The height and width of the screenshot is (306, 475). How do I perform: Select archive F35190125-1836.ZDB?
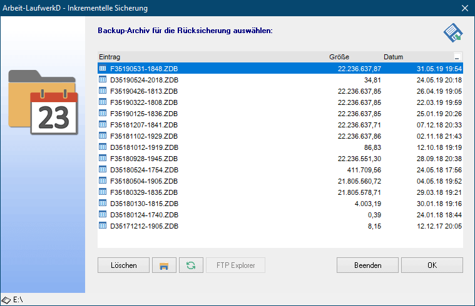(280, 114)
